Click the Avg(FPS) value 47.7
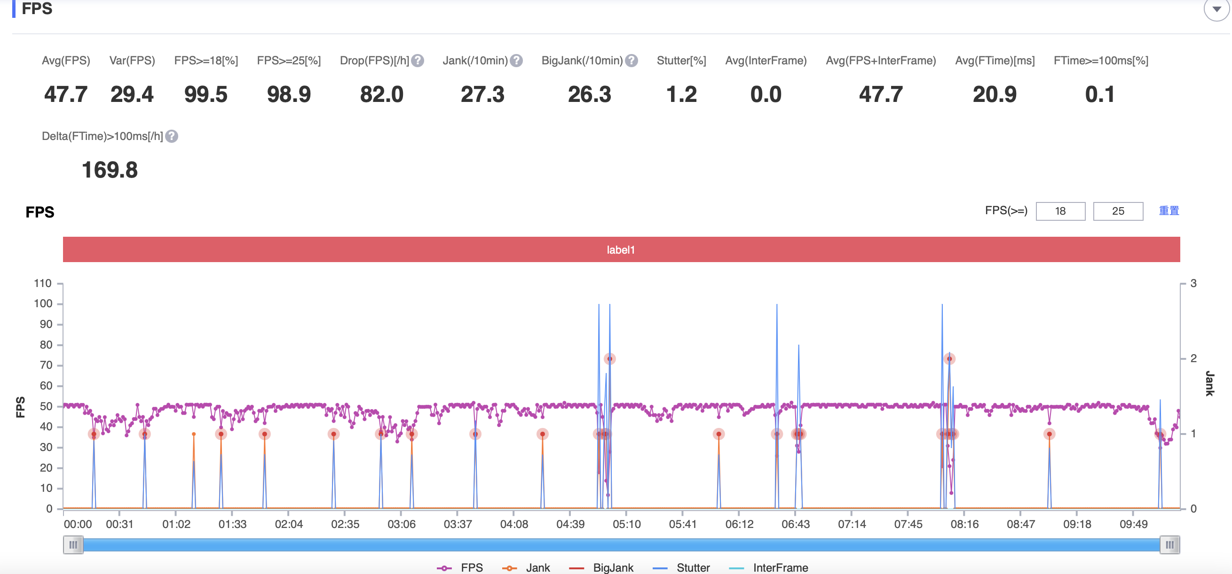 tap(65, 94)
